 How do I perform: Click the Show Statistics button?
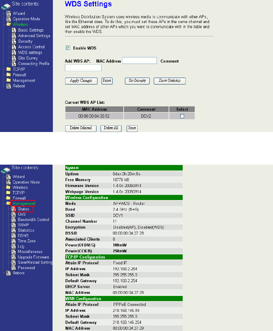(x=170, y=81)
